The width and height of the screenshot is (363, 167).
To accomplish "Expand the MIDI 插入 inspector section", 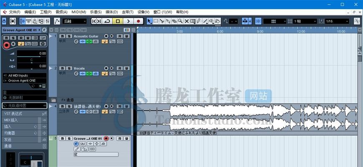I will click(x=24, y=120).
